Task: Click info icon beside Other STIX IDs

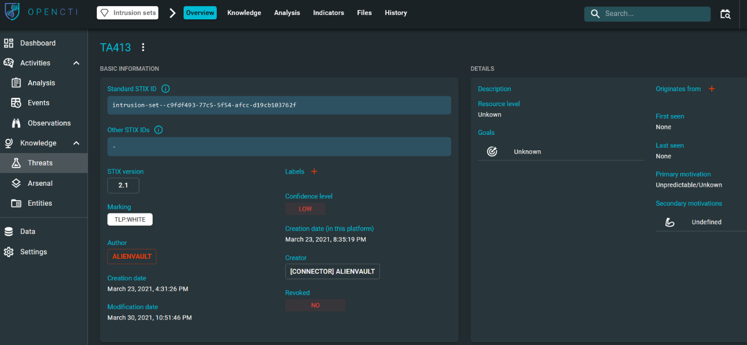Action: pos(159,130)
